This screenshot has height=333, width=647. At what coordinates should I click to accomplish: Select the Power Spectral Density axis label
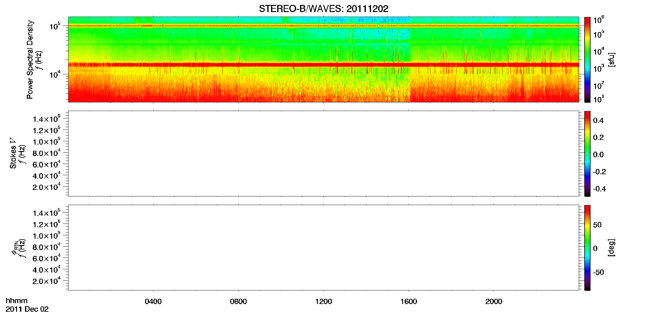click(x=30, y=60)
